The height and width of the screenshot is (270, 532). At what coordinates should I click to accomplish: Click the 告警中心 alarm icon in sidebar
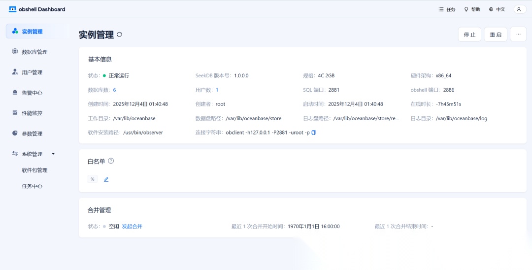(15, 92)
